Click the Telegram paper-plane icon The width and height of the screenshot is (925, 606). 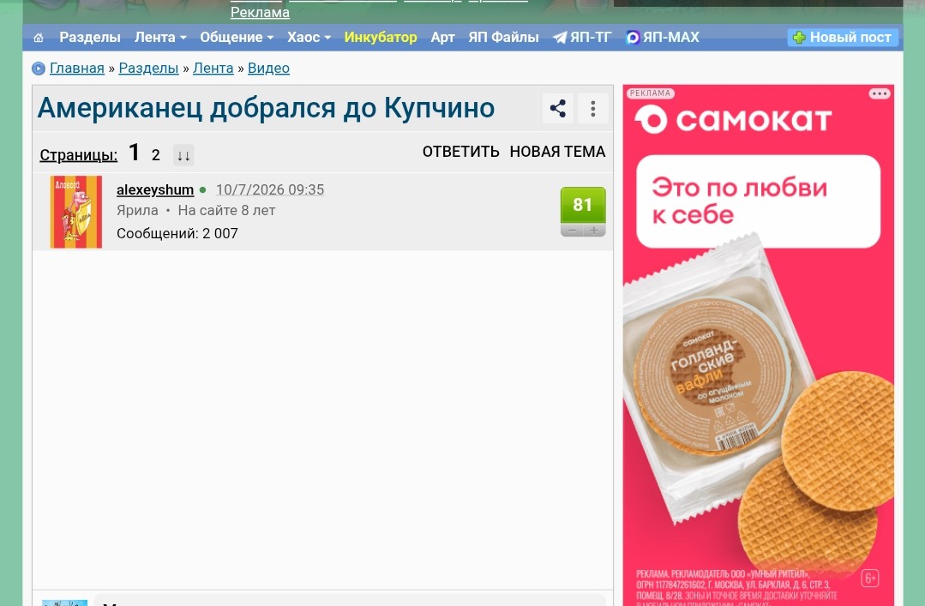point(559,38)
